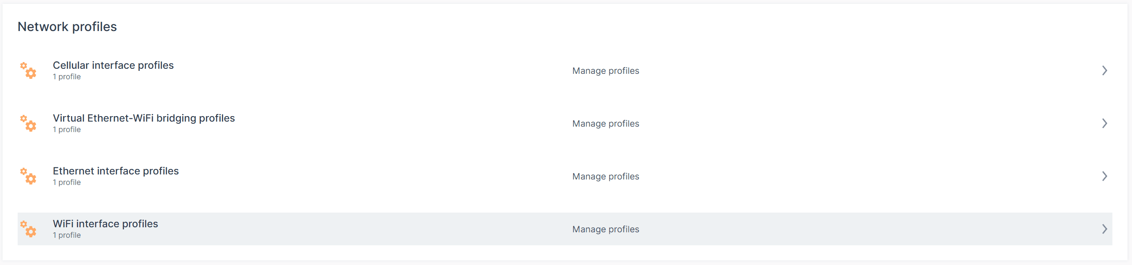Open the Ethernet interface profiles title
This screenshot has width=1132, height=265.
[116, 171]
